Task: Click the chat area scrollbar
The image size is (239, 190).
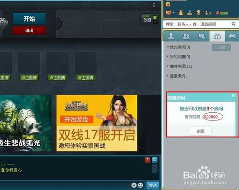Action: click(x=154, y=169)
